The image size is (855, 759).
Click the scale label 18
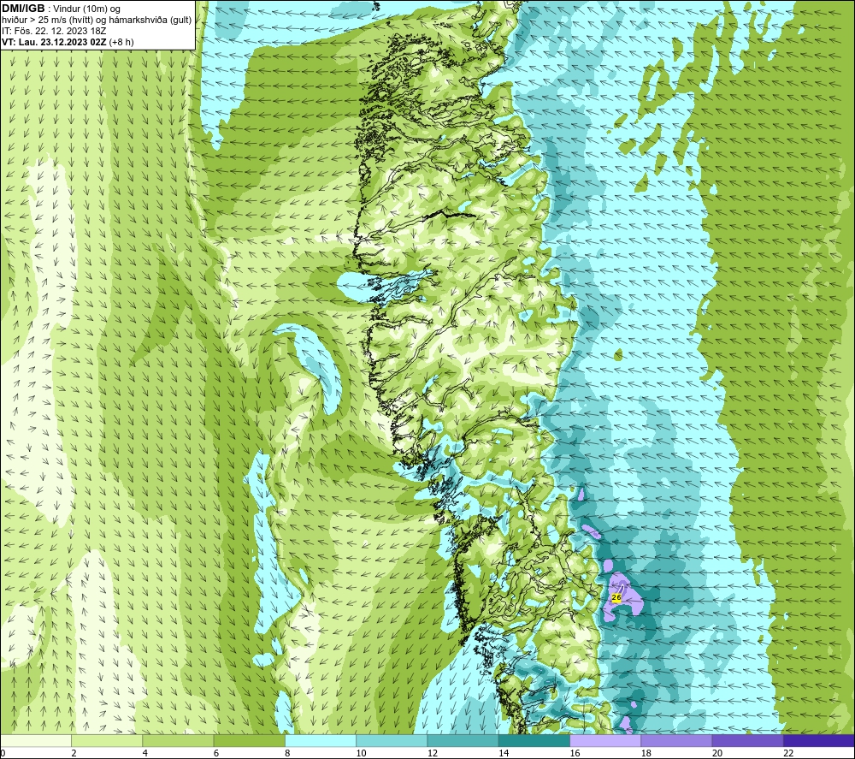coord(646,753)
